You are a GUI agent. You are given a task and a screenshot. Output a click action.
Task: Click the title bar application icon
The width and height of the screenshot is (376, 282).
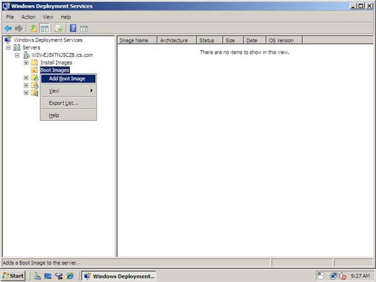6,6
